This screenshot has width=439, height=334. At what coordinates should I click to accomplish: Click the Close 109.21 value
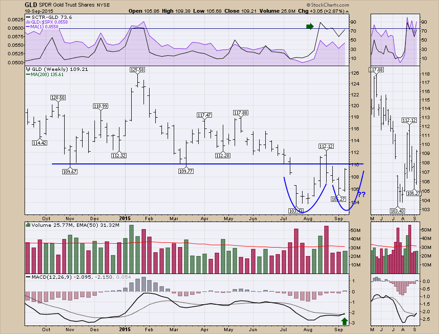pyautogui.click(x=240, y=11)
